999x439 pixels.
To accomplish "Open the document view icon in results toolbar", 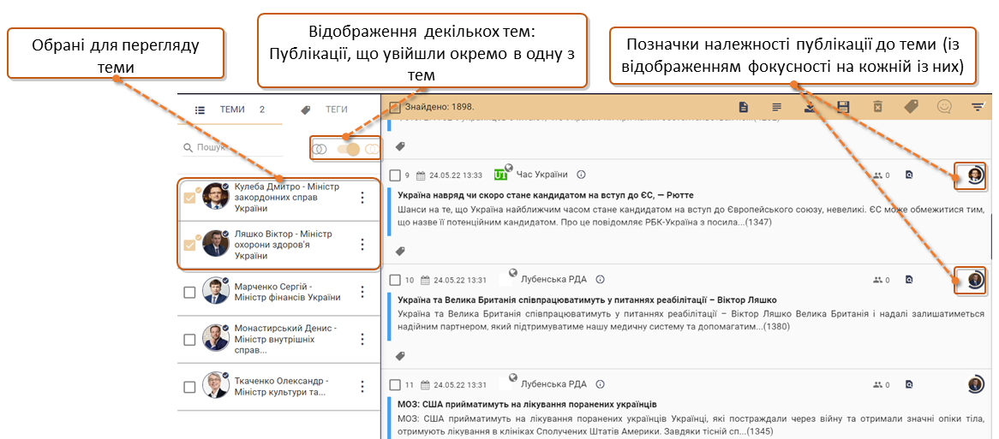I will click(743, 107).
